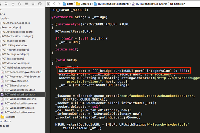Select the 'ports' jump bar segment
Screen dimensions: 200x133
[x=68, y=4]
